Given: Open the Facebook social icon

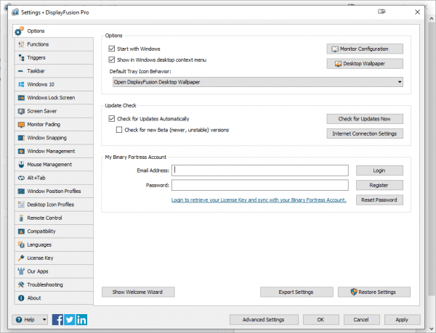Looking at the screenshot, I should click(57, 320).
